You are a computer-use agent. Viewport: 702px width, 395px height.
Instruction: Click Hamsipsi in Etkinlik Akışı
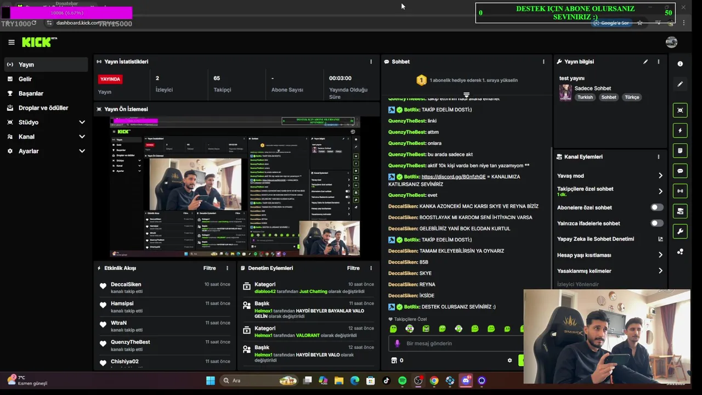(x=122, y=303)
